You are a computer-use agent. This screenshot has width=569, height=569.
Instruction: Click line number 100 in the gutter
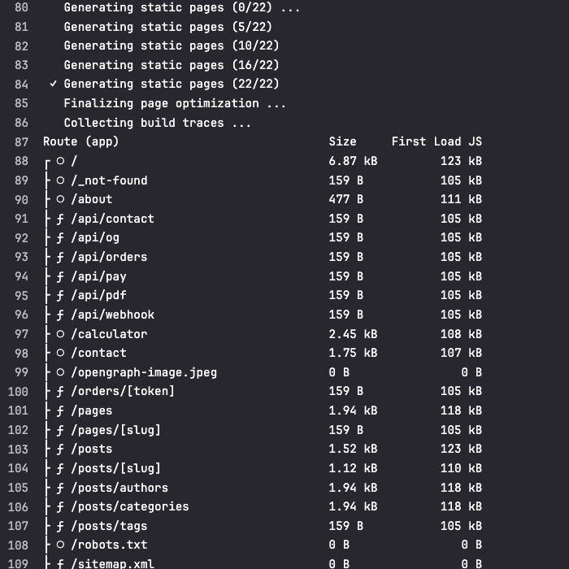click(x=18, y=391)
